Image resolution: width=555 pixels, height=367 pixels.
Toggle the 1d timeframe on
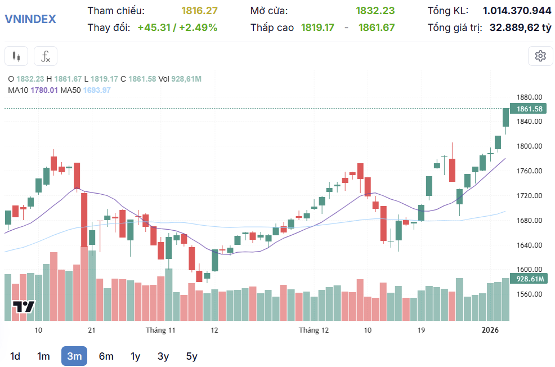click(15, 356)
